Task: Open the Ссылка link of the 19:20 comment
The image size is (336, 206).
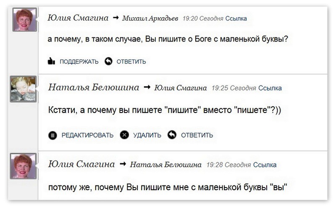Action: 236,18
